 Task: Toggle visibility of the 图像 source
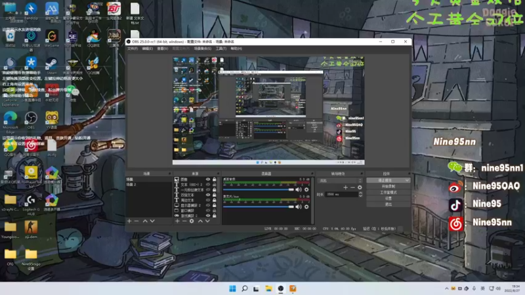[208, 180]
